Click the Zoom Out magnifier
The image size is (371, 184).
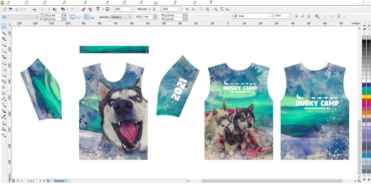coord(193,9)
